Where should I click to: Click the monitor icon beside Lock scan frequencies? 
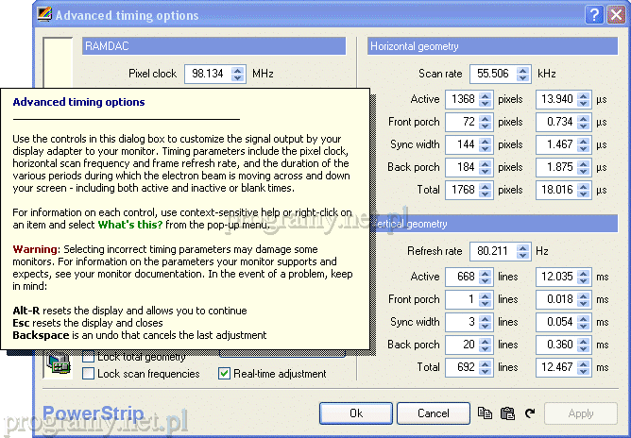coord(59,364)
